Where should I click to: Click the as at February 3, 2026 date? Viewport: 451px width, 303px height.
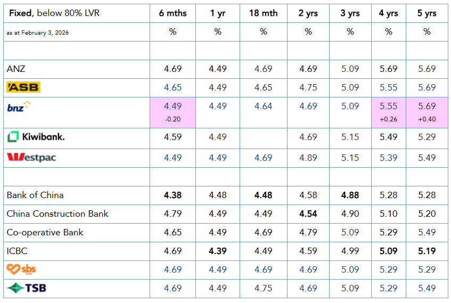[x=38, y=32]
